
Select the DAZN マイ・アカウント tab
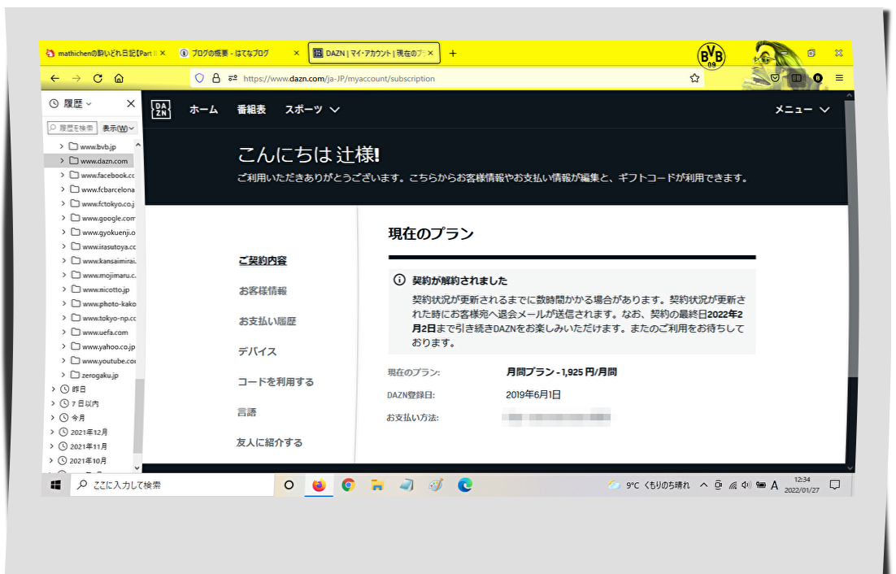374,53
